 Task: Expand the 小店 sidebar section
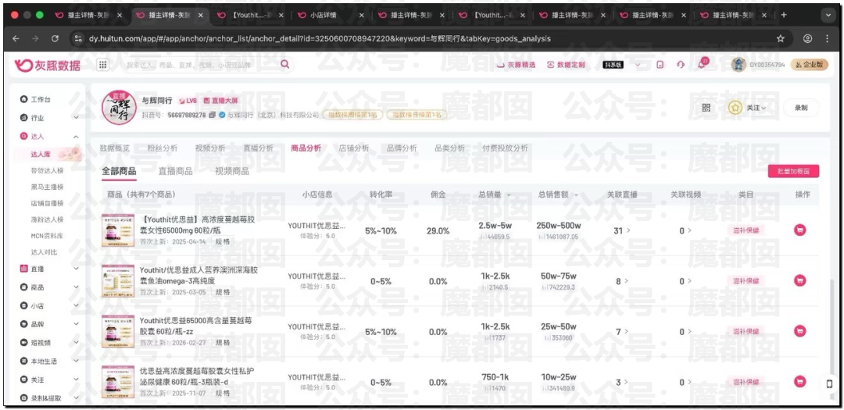[76, 306]
